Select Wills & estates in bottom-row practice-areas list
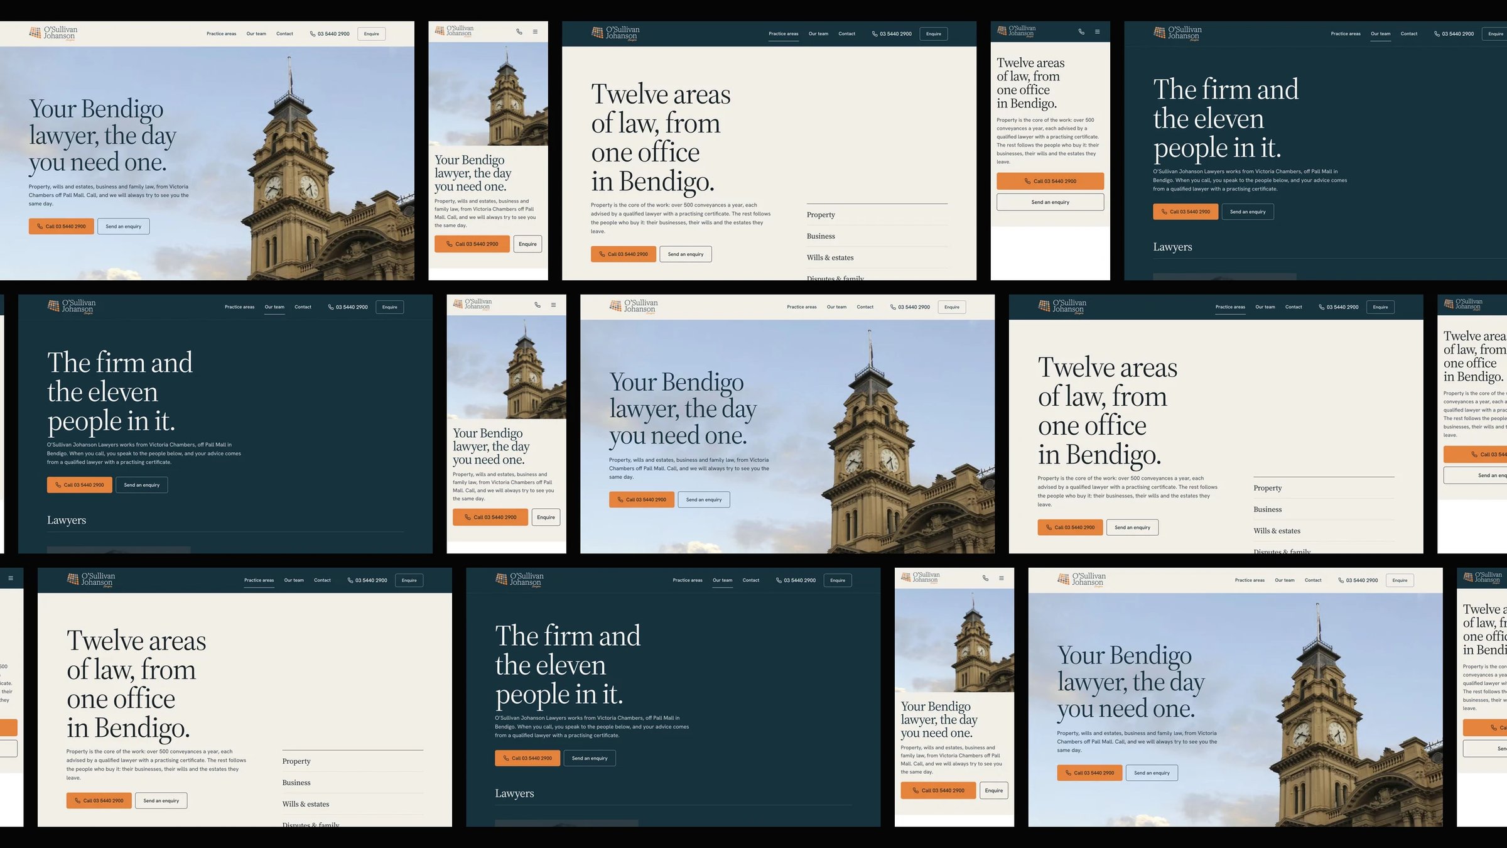This screenshot has width=1507, height=848. (353, 804)
